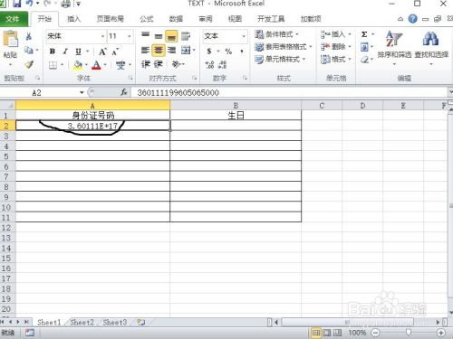The width and height of the screenshot is (453, 339).
Task: Open the File tab
Action: point(14,19)
